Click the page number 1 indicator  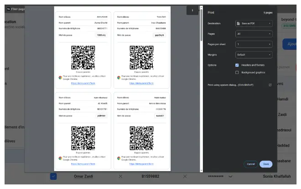coord(192,10)
